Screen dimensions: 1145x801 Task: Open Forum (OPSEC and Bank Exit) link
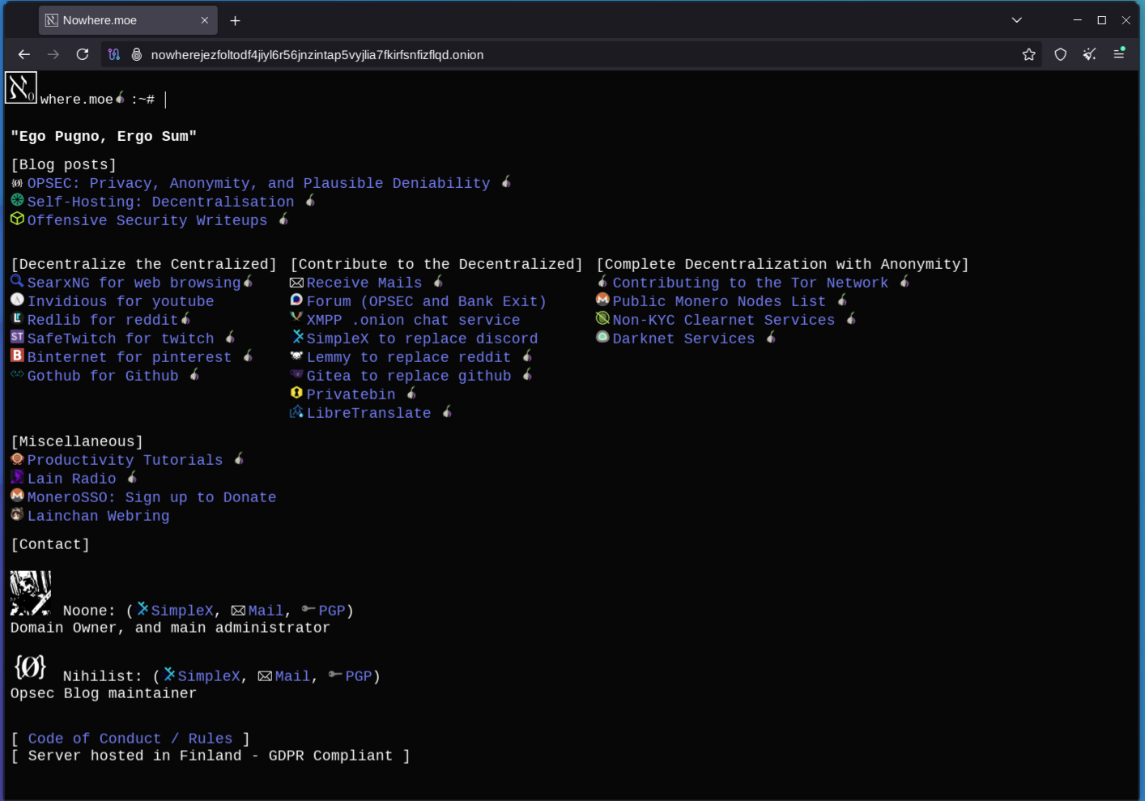(426, 302)
